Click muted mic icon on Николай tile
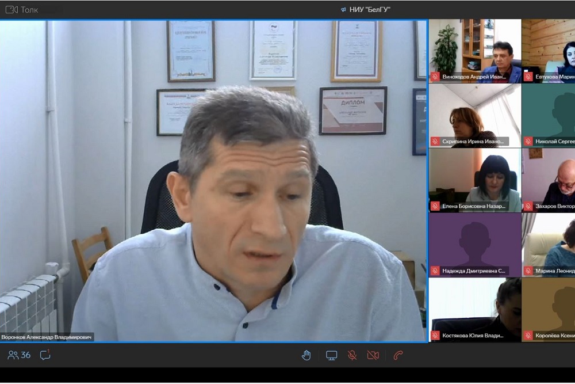 (528, 142)
